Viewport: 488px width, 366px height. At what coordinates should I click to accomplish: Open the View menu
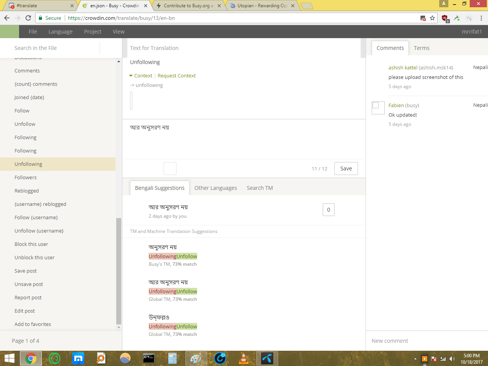click(x=119, y=32)
